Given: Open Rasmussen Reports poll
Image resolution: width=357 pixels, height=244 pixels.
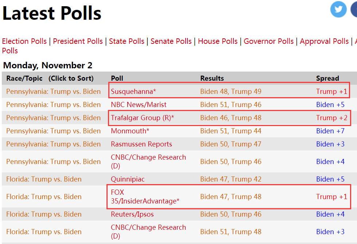Looking at the screenshot, I should coord(141,144).
